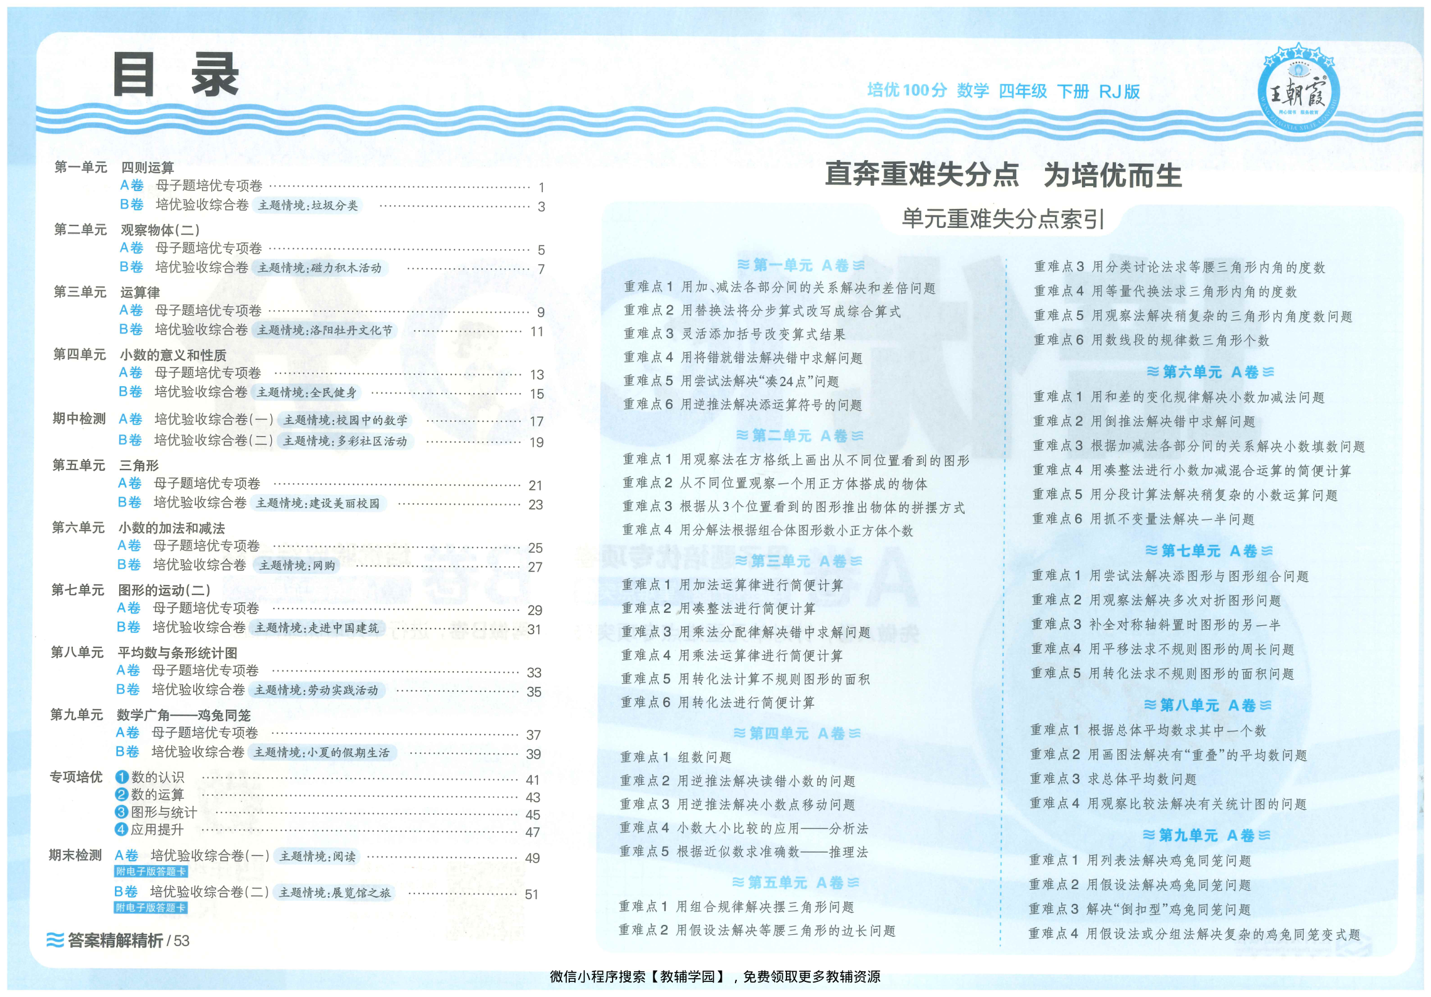Click the circled number 4 before 应用提升
This screenshot has height=997, width=1431.
(122, 829)
